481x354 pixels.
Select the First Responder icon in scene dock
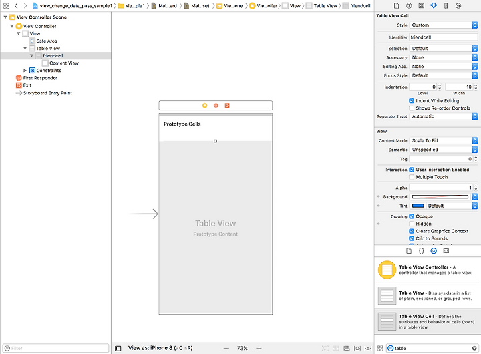216,106
